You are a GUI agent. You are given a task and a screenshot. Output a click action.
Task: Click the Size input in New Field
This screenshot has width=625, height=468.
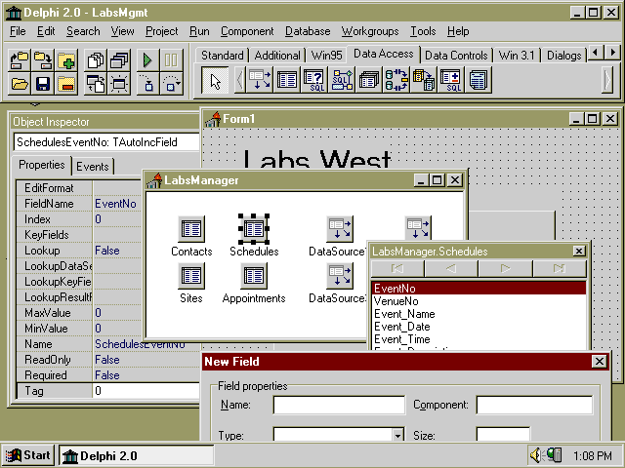tap(503, 434)
